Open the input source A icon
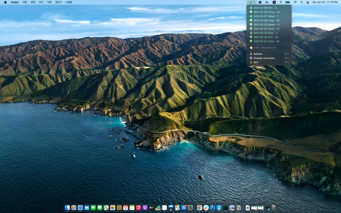 coord(274,2)
